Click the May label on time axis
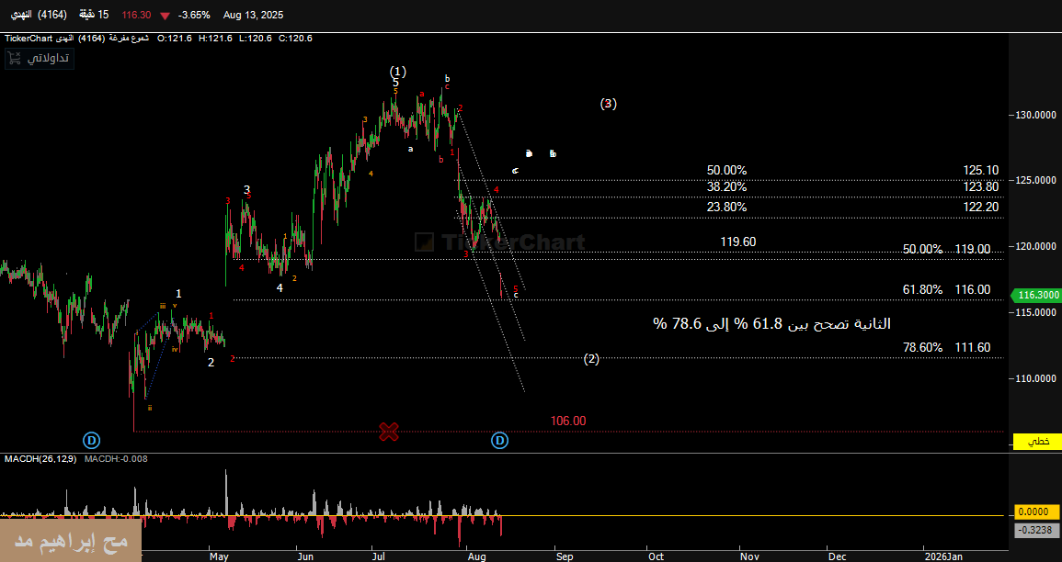 [219, 556]
